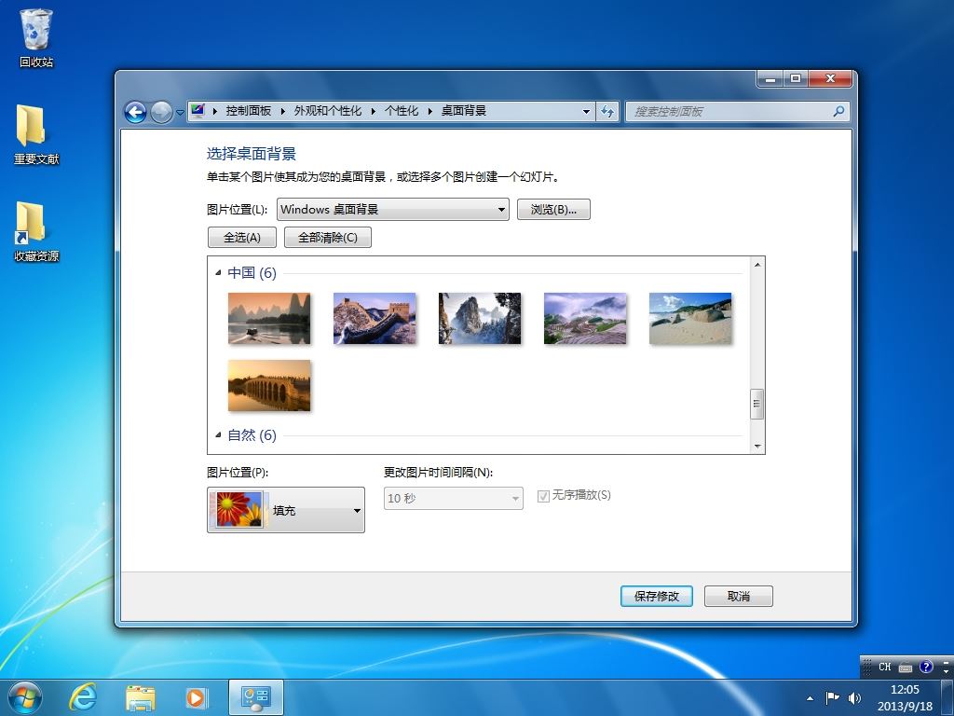Click the 全选(A) button
Image resolution: width=954 pixels, height=716 pixels.
click(242, 238)
